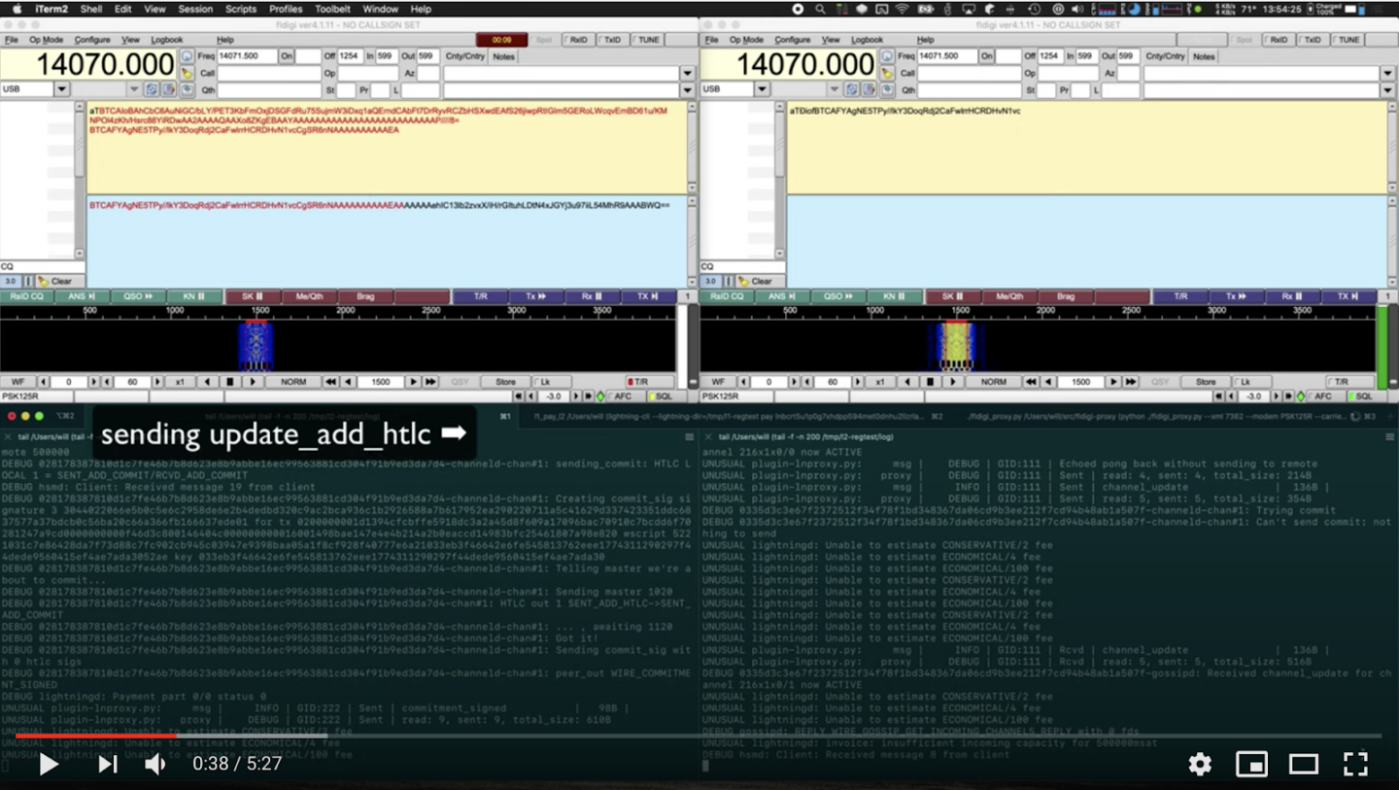Screen dimensions: 1399x790
Task: Toggle TUNE in the right fldigi window
Action: 1346,40
